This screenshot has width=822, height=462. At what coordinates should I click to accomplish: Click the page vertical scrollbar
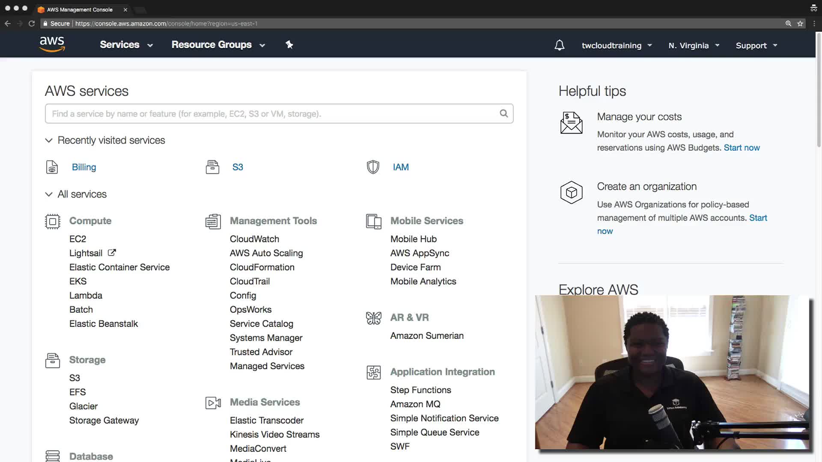pyautogui.click(x=819, y=90)
